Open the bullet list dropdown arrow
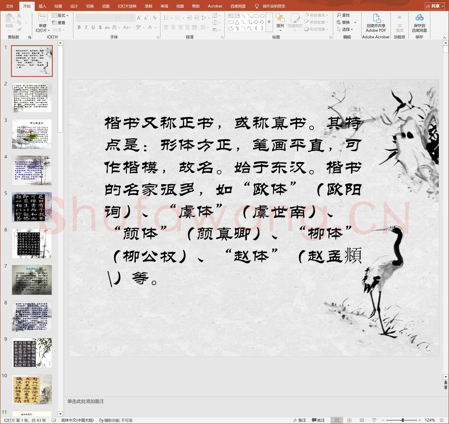 [172, 18]
